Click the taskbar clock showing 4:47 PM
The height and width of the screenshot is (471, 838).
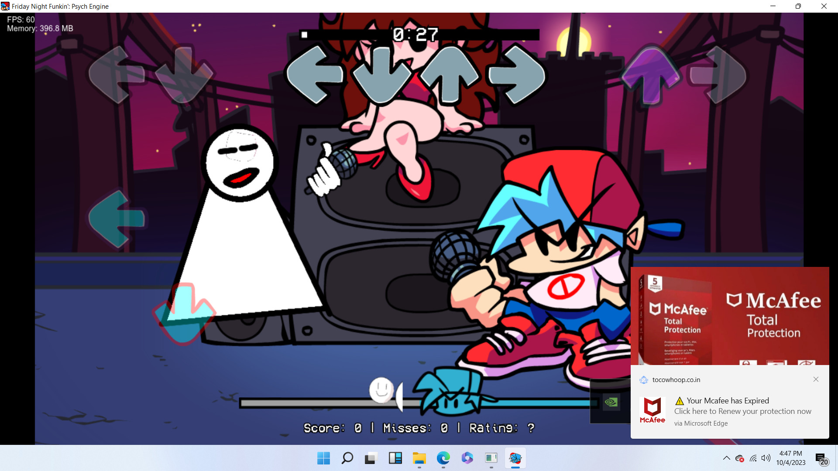point(790,458)
